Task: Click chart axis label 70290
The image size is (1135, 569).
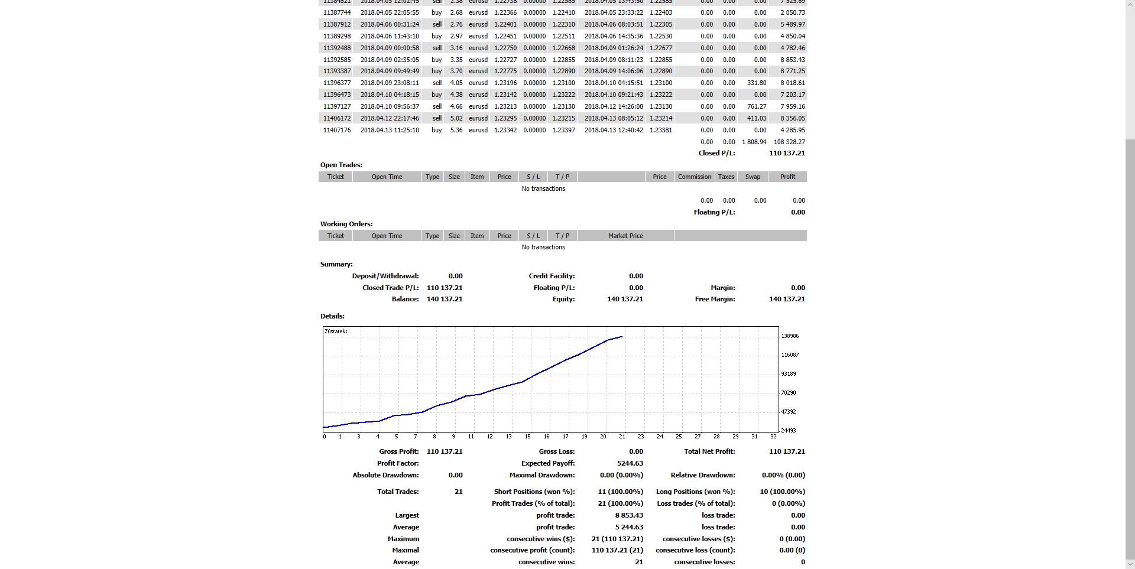Action: (x=789, y=392)
